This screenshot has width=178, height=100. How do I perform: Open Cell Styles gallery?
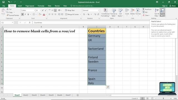coord(120,12)
